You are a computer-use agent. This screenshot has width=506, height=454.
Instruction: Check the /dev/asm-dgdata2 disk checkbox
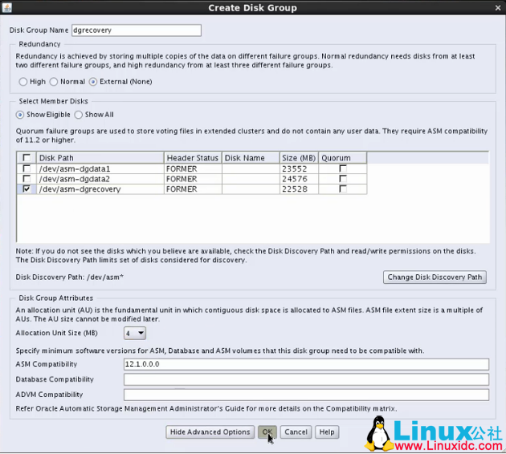(x=27, y=179)
